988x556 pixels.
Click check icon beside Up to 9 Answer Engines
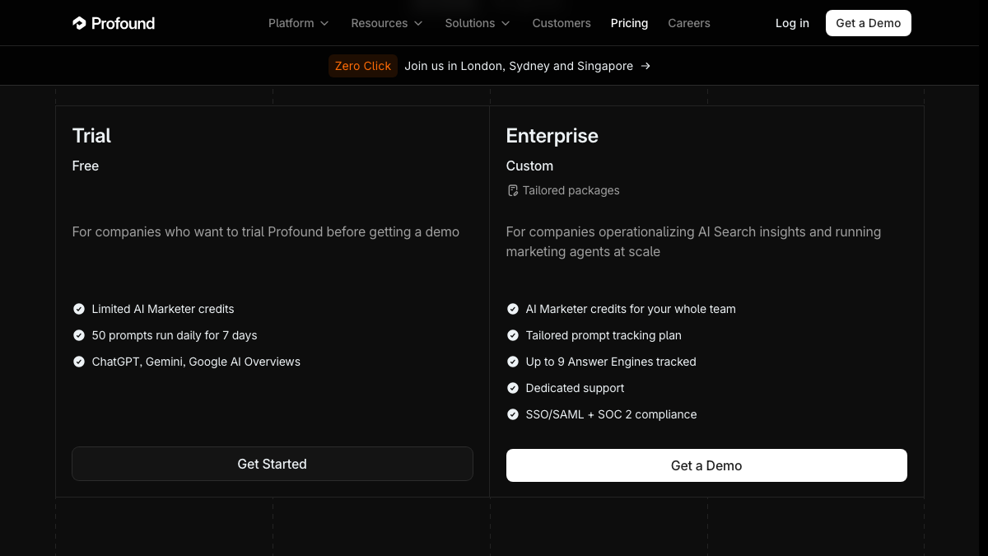513,362
